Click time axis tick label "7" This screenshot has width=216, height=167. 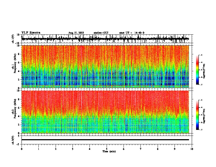[x=141, y=149]
